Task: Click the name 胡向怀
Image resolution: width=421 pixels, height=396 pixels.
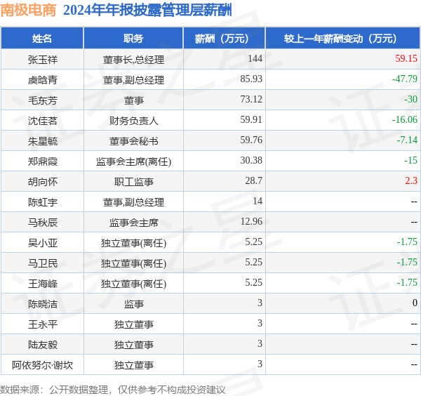Action: click(43, 182)
